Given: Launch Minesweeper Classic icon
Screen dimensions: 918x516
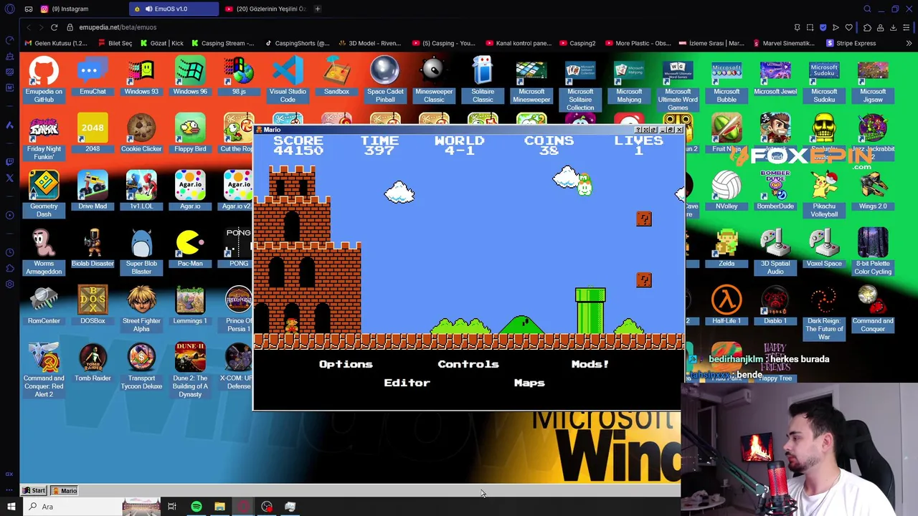Looking at the screenshot, I should (434, 79).
